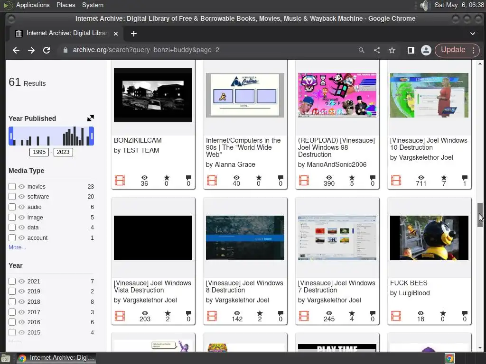Click the movie icon on Windows Vista Destruction
The height and width of the screenshot is (364, 486).
click(x=120, y=316)
